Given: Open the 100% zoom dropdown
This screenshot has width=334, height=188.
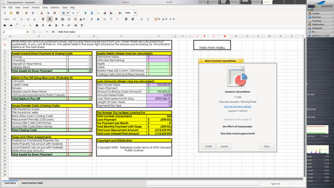Looking at the screenshot, I should (135, 13).
